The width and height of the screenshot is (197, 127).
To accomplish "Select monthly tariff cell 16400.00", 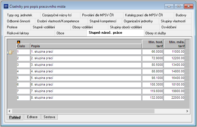I will (x=174, y=78).
